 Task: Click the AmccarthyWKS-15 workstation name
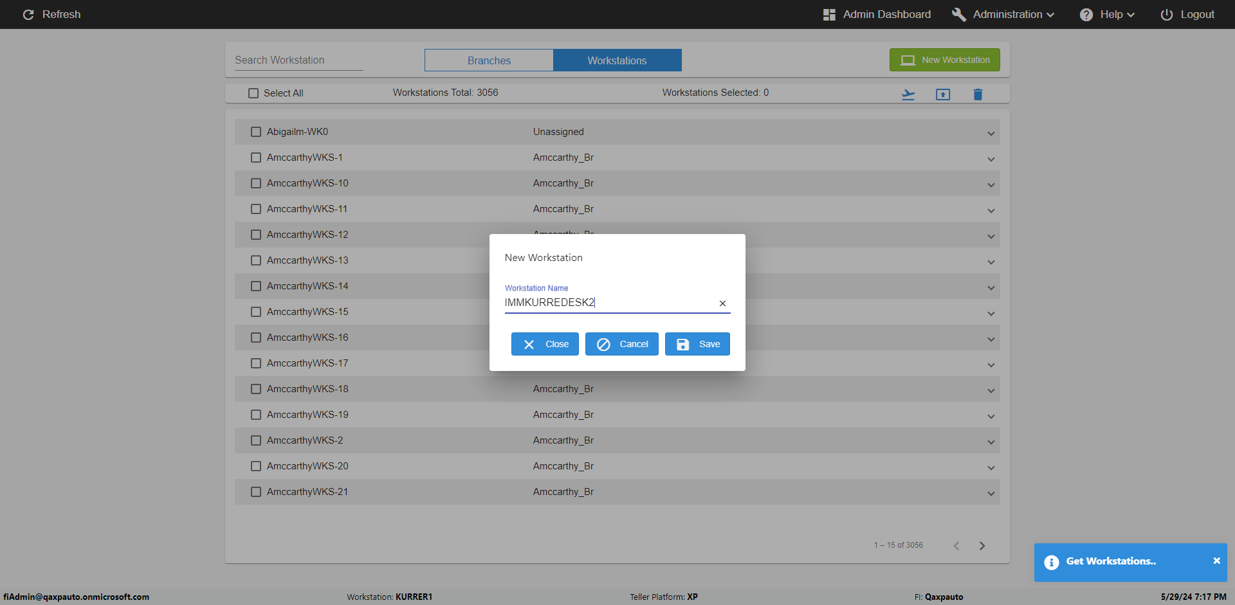point(307,312)
